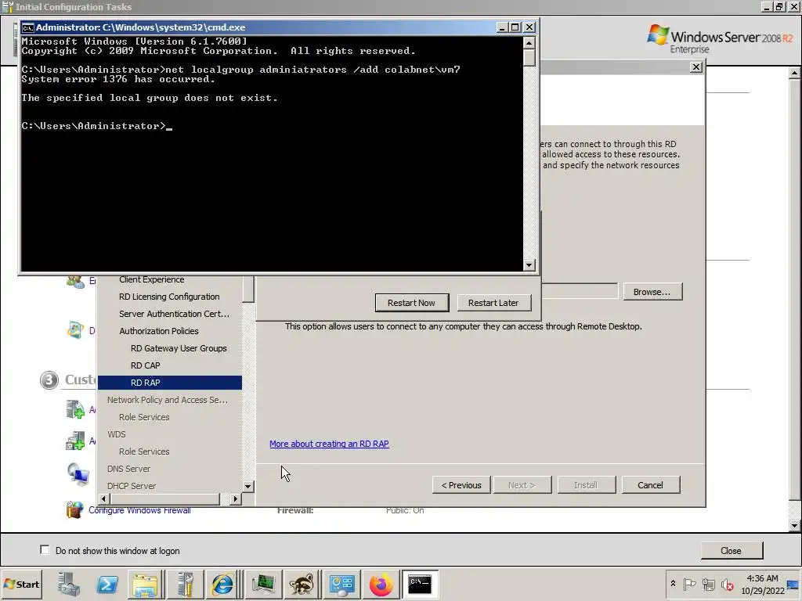The width and height of the screenshot is (802, 601).
Task: Check Do not show this window at logon
Action: [45, 550]
